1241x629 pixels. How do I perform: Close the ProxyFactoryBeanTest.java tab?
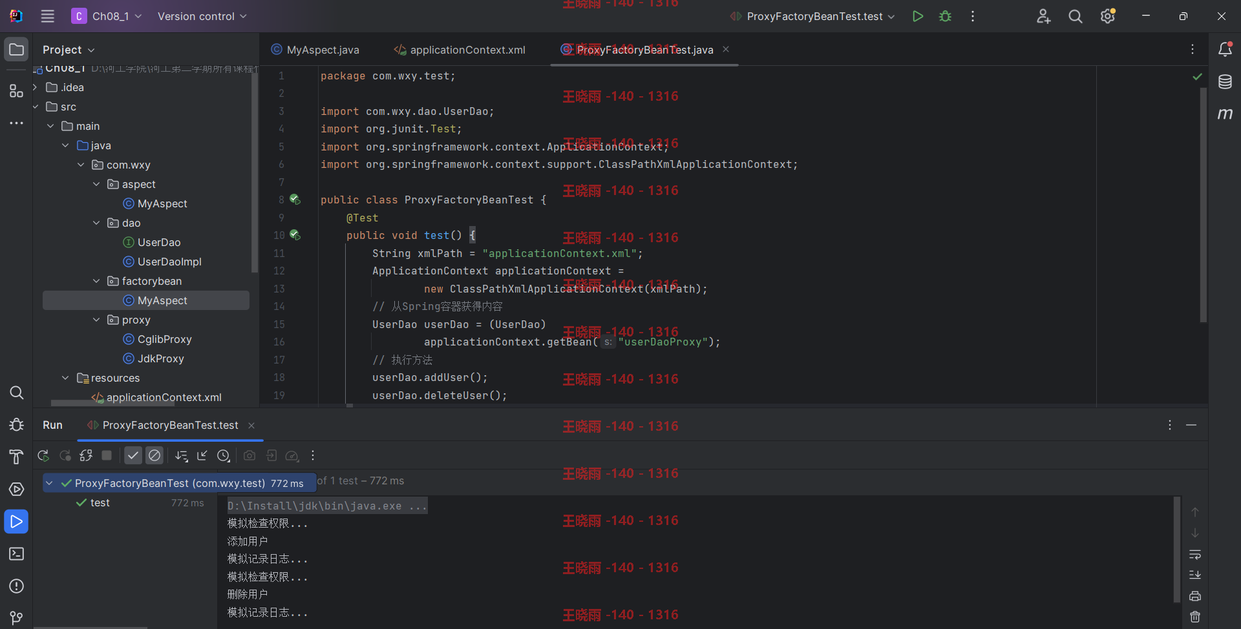pyautogui.click(x=726, y=49)
